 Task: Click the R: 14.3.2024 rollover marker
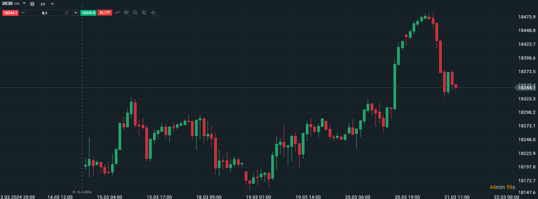[82, 192]
